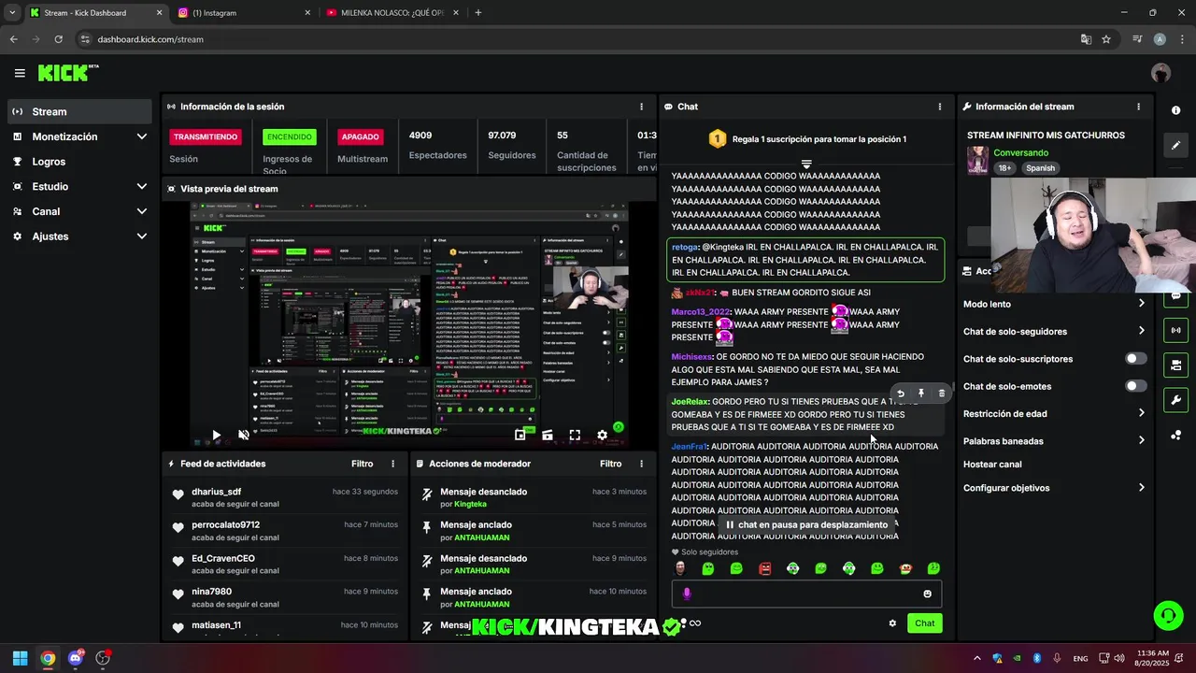Open Chrome from the taskbar

point(48,658)
